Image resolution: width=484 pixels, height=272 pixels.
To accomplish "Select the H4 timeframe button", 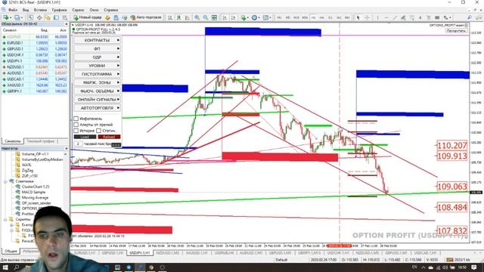I will (x=321, y=17).
